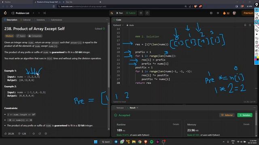Open the layout grid icon
Image resolution: width=259 pixels, height=145 pixels.
pyautogui.click(x=211, y=13)
